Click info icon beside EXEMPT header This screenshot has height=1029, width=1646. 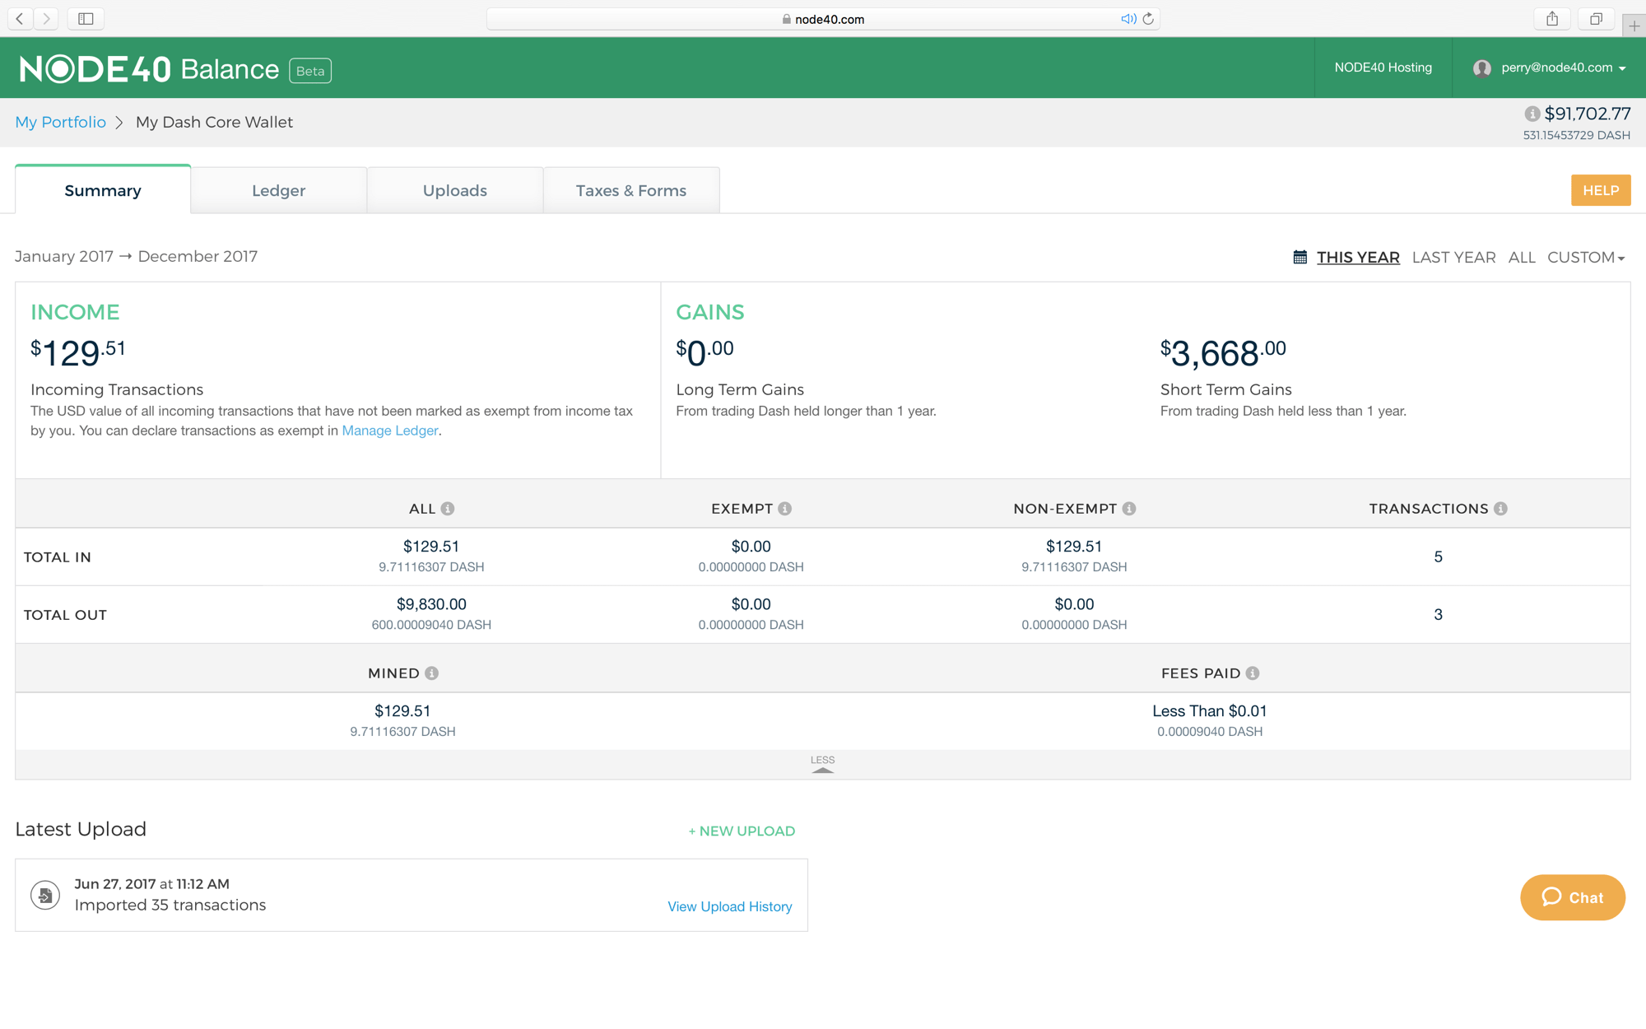(785, 509)
